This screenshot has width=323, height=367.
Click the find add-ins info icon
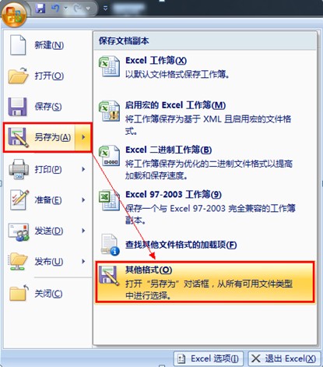[111, 245]
